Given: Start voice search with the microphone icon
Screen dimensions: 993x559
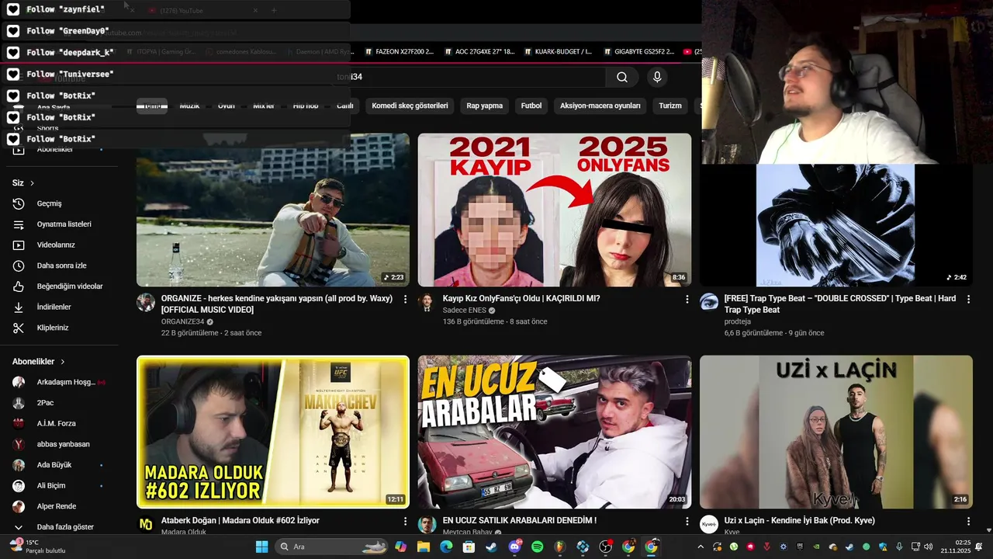Looking at the screenshot, I should pyautogui.click(x=657, y=77).
